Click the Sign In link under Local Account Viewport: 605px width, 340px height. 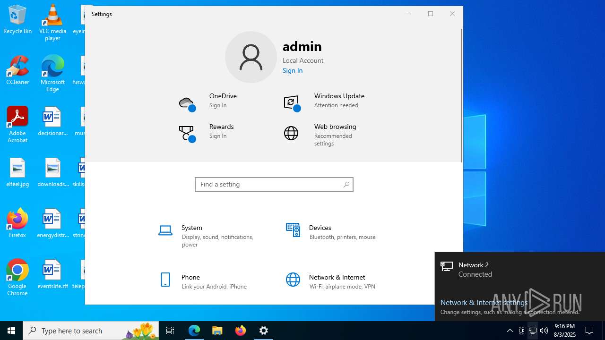(x=293, y=70)
